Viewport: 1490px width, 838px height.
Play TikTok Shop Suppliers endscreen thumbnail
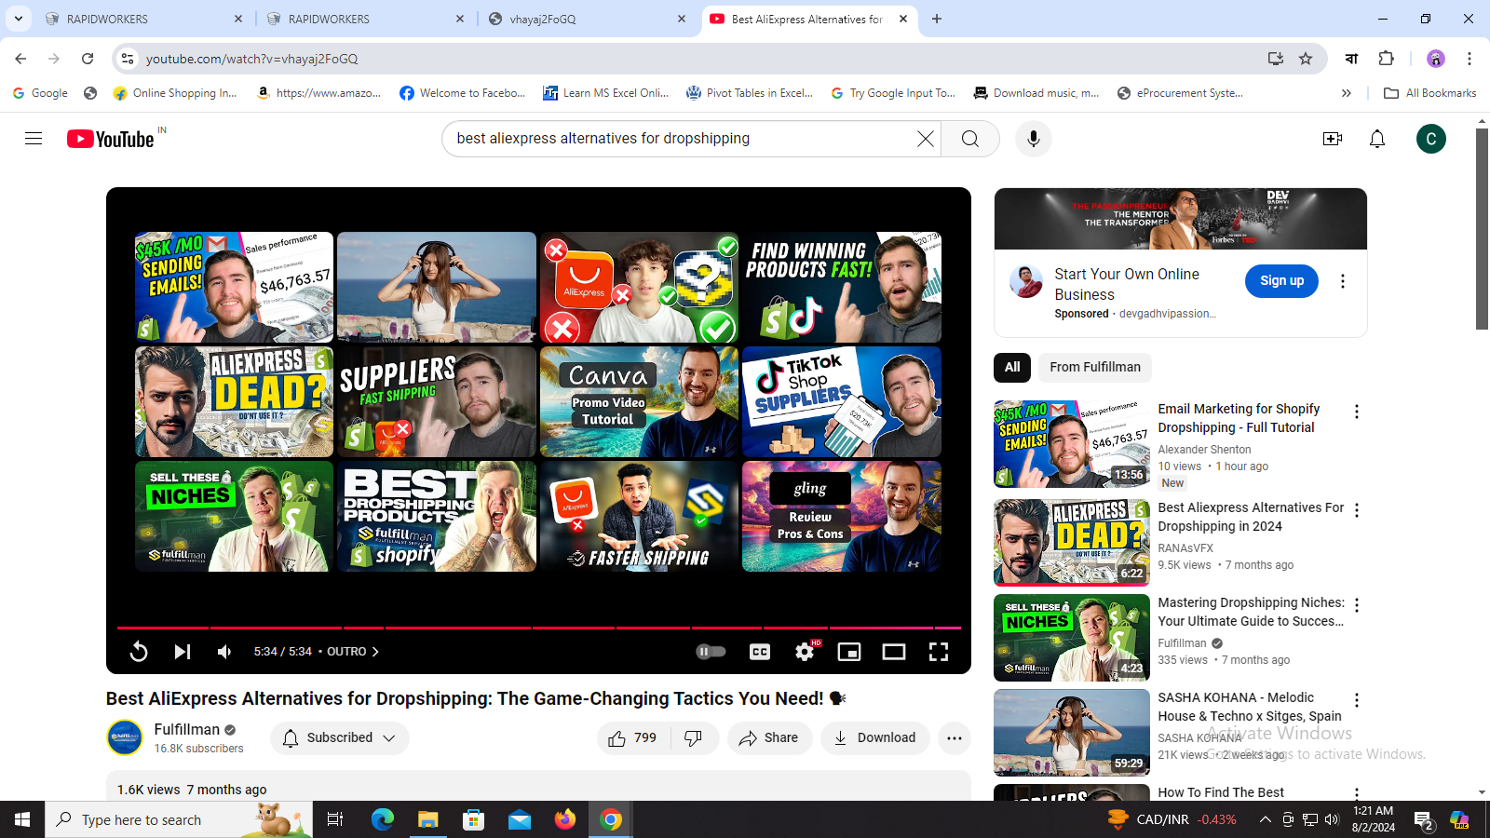click(842, 401)
